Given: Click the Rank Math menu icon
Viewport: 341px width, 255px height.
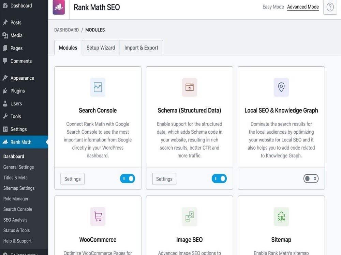Looking at the screenshot, I should click(x=5, y=142).
